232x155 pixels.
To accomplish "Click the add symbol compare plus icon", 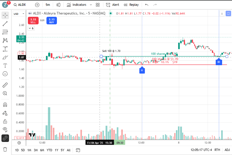I will [37, 5].
